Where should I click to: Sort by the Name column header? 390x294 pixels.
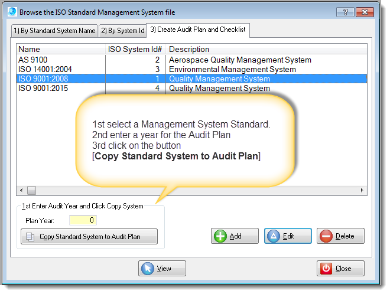point(61,49)
